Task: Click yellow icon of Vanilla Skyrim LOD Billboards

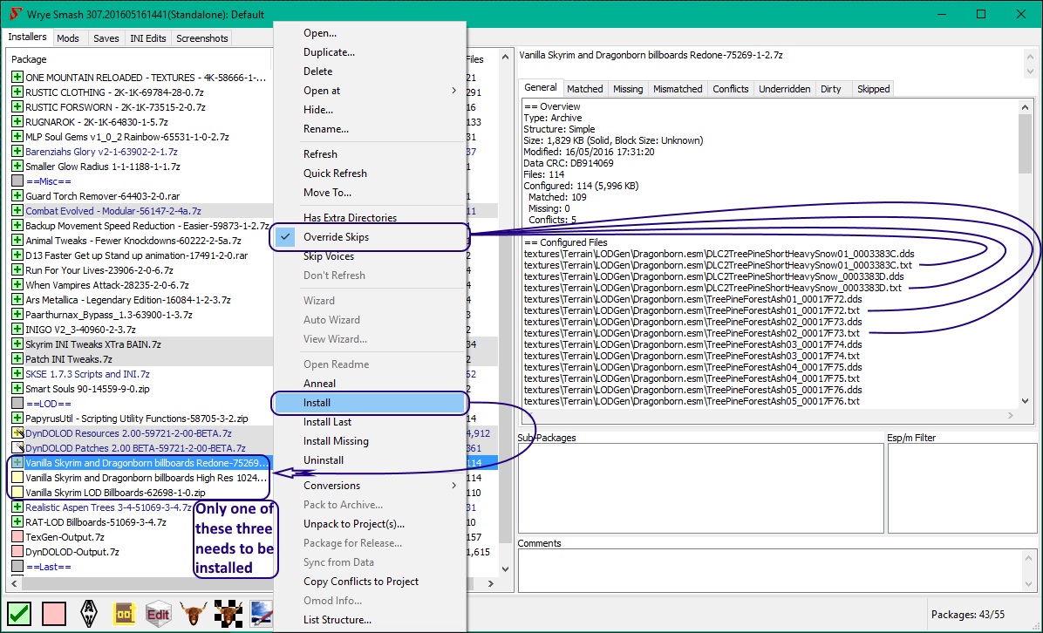Action: [x=17, y=492]
